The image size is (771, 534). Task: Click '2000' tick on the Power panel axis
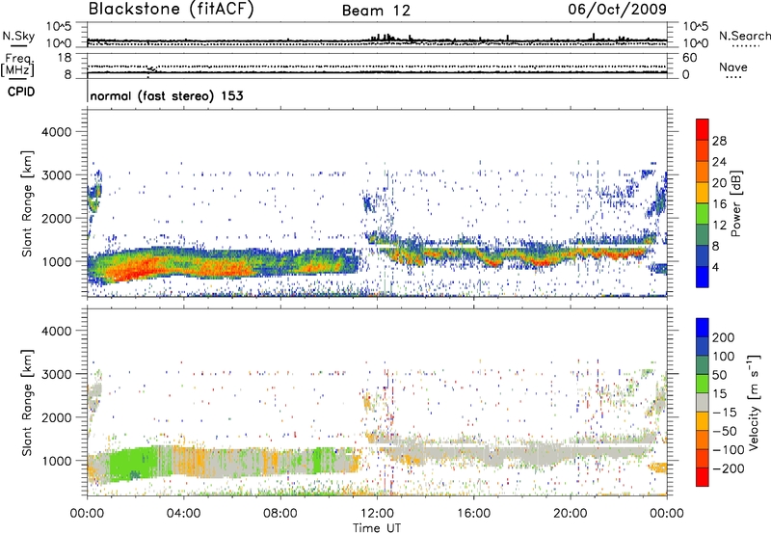click(57, 218)
